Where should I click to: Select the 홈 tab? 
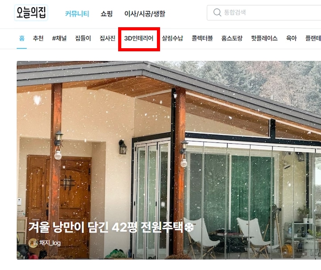coord(22,38)
